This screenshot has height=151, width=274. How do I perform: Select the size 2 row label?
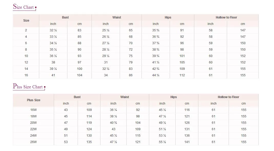[x=26, y=30]
